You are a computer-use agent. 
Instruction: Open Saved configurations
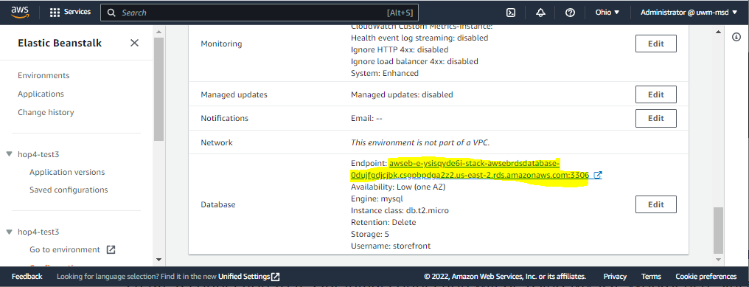[x=69, y=190]
